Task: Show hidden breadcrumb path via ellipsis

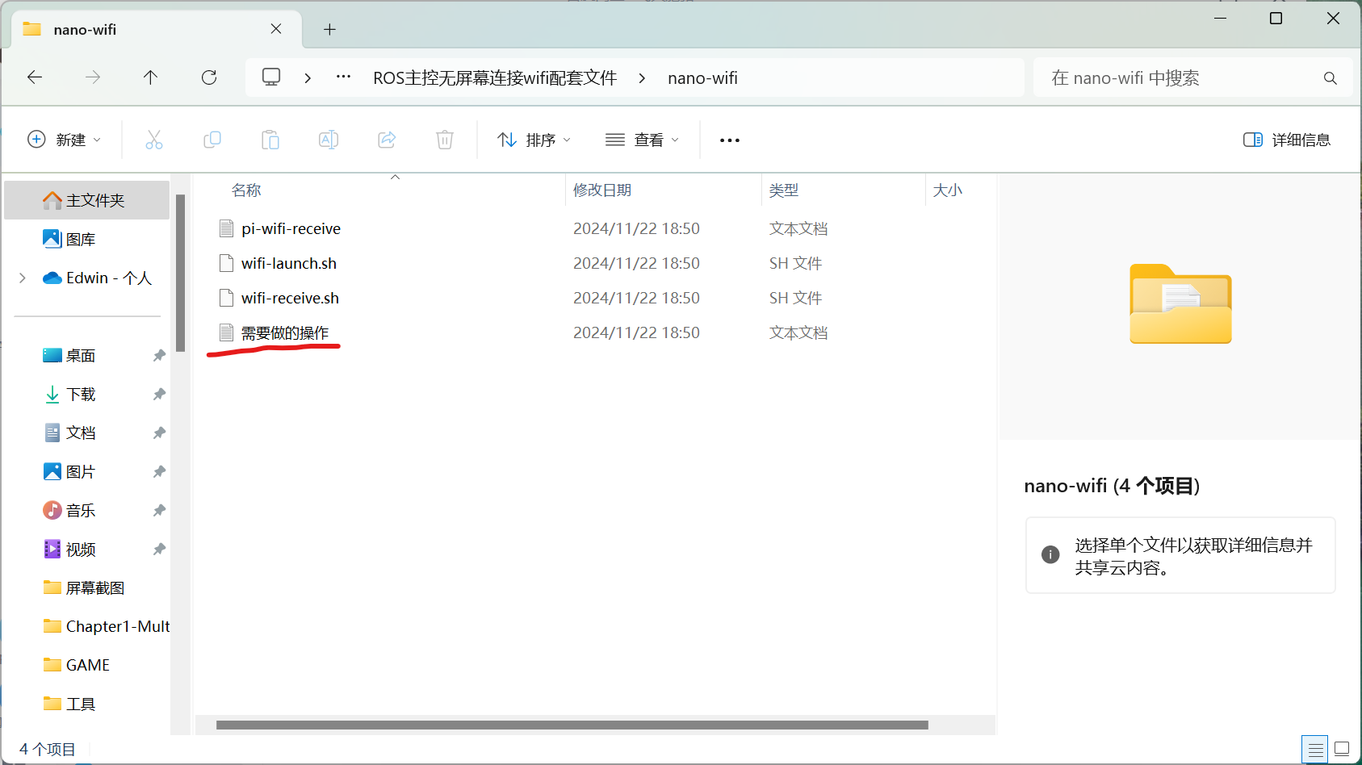Action: (344, 77)
